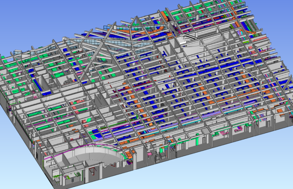Click the empty blue background in top-left corner

[x=23, y=15]
